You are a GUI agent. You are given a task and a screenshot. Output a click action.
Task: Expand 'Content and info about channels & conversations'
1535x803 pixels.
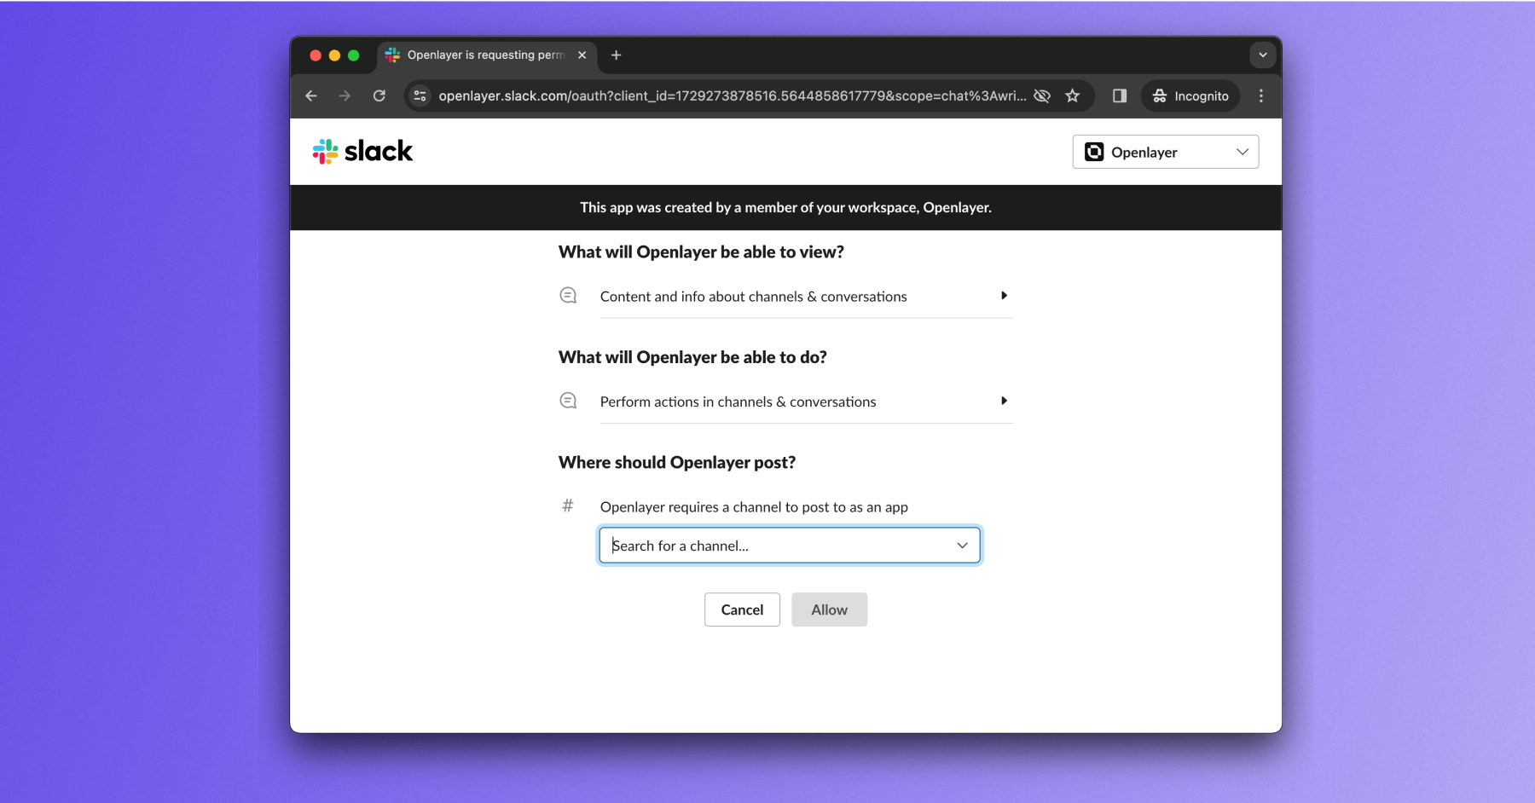[806, 297]
